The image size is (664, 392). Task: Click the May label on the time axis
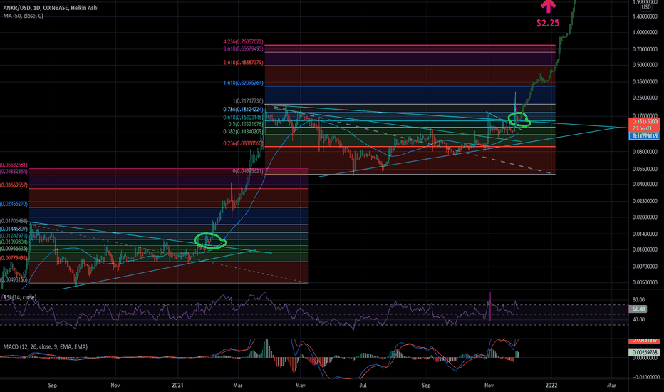click(300, 385)
